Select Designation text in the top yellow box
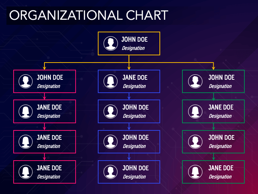This screenshot has height=194, width=258. pyautogui.click(x=133, y=48)
